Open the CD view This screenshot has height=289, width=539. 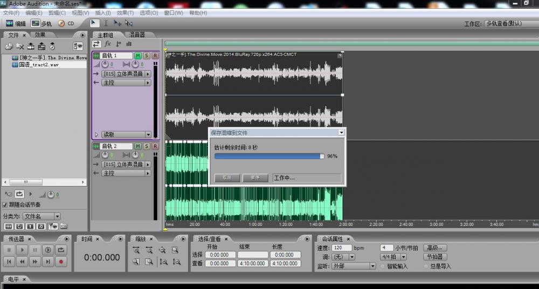point(66,23)
